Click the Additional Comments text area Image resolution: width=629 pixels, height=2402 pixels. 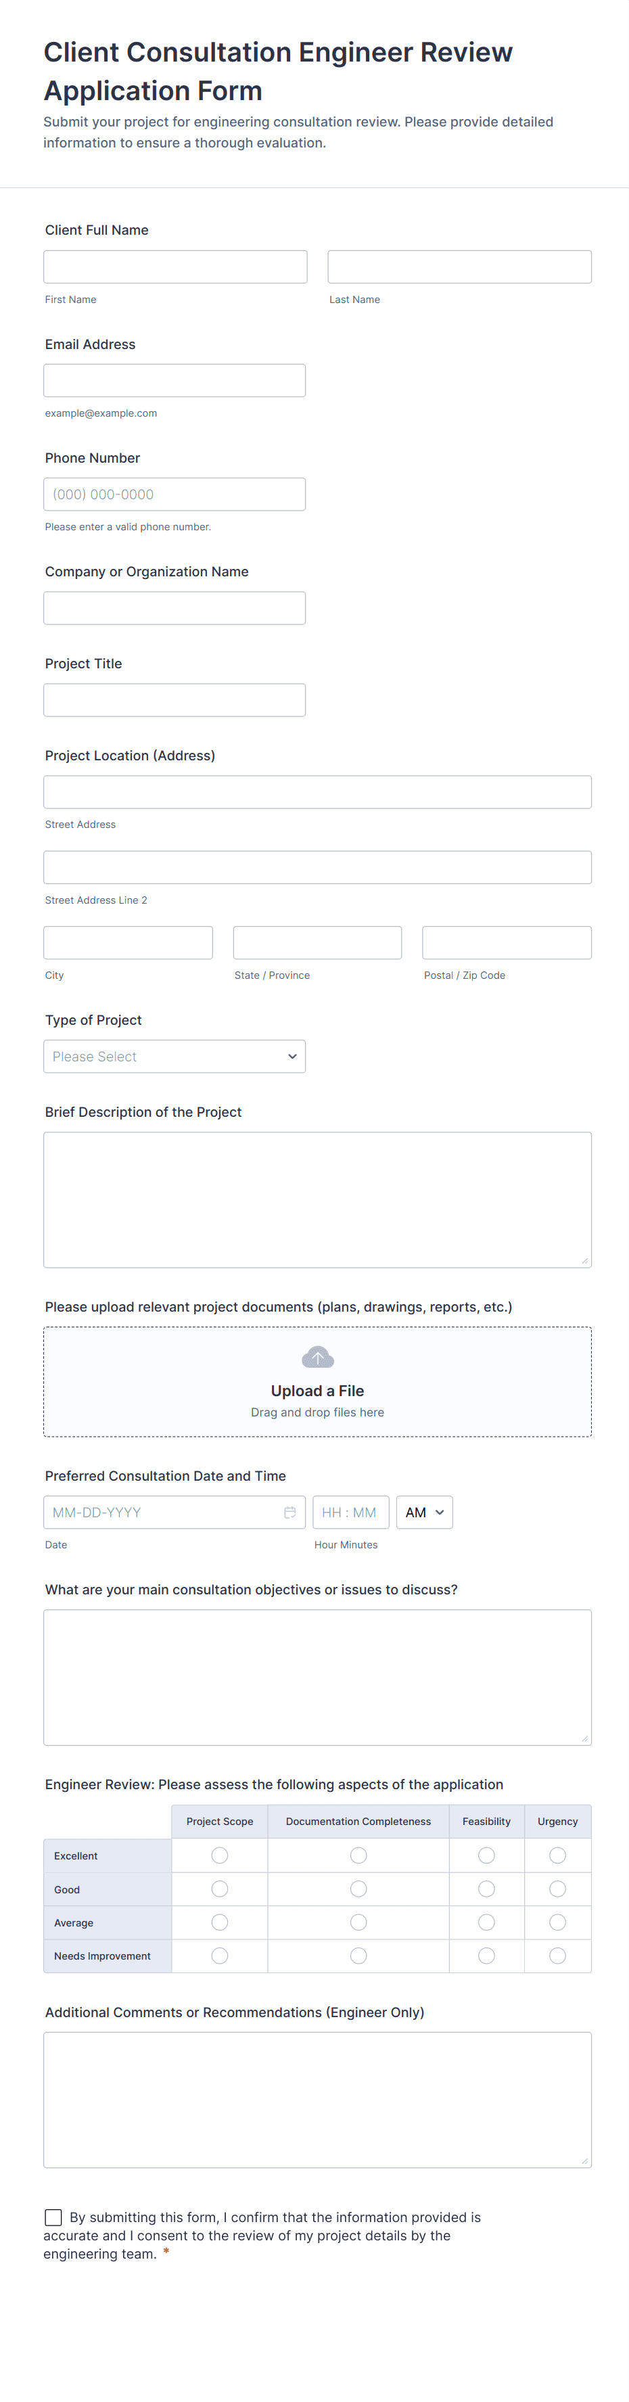[x=317, y=2099]
